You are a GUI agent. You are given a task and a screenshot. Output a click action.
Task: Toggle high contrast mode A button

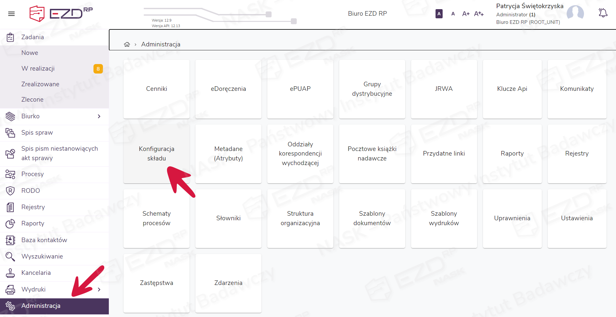(x=439, y=14)
